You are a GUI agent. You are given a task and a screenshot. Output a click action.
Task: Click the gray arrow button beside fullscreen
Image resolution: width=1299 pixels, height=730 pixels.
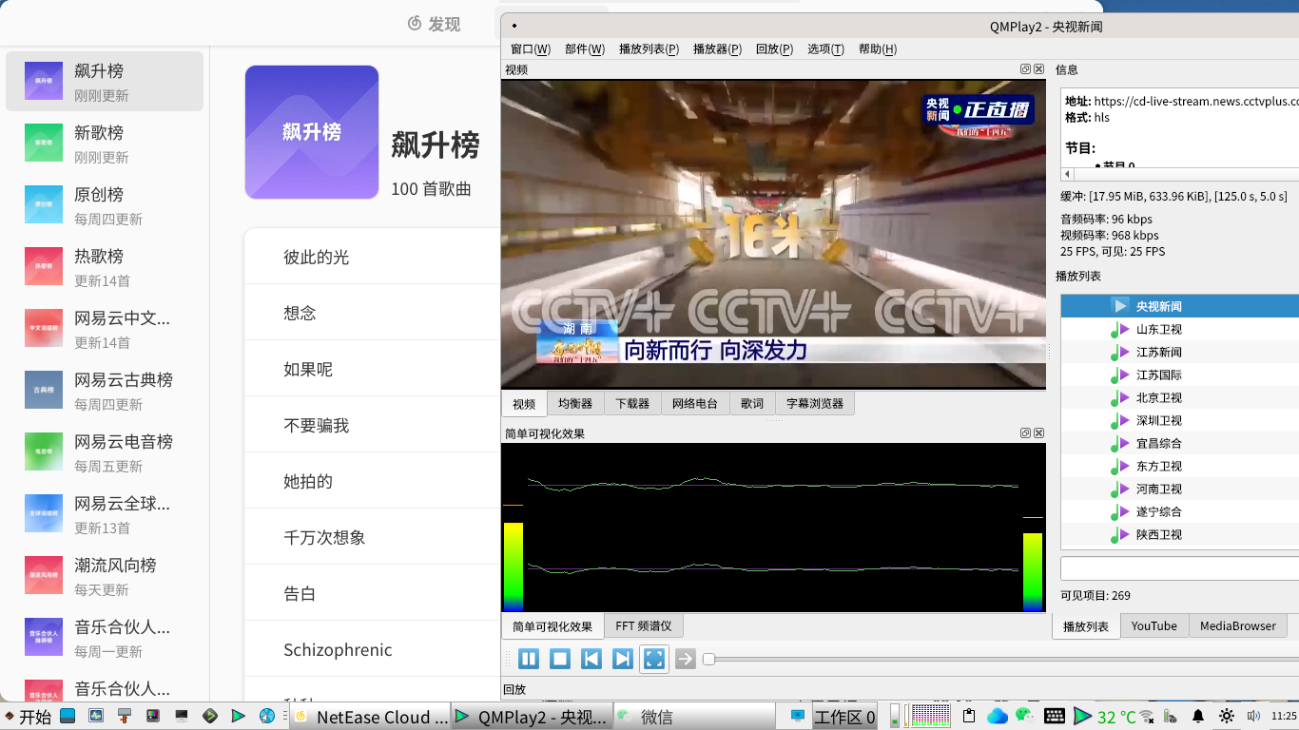click(686, 659)
